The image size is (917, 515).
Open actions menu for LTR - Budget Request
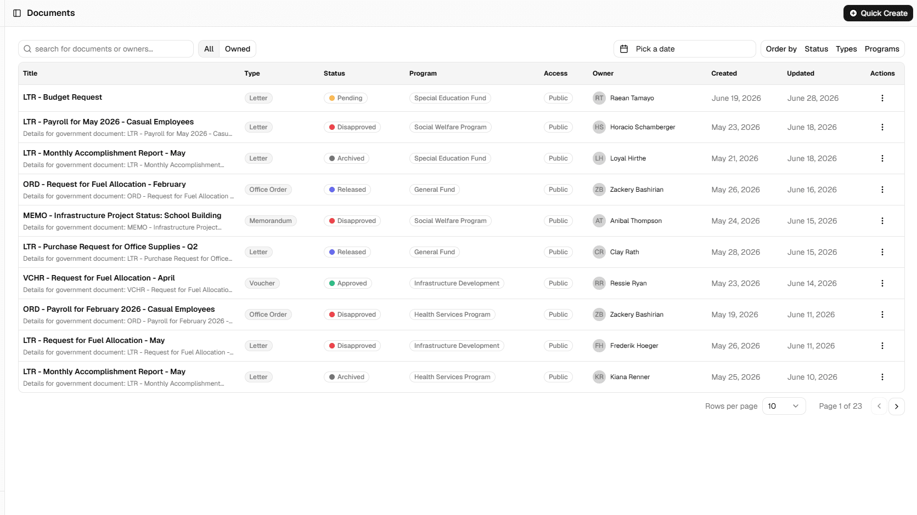(882, 98)
